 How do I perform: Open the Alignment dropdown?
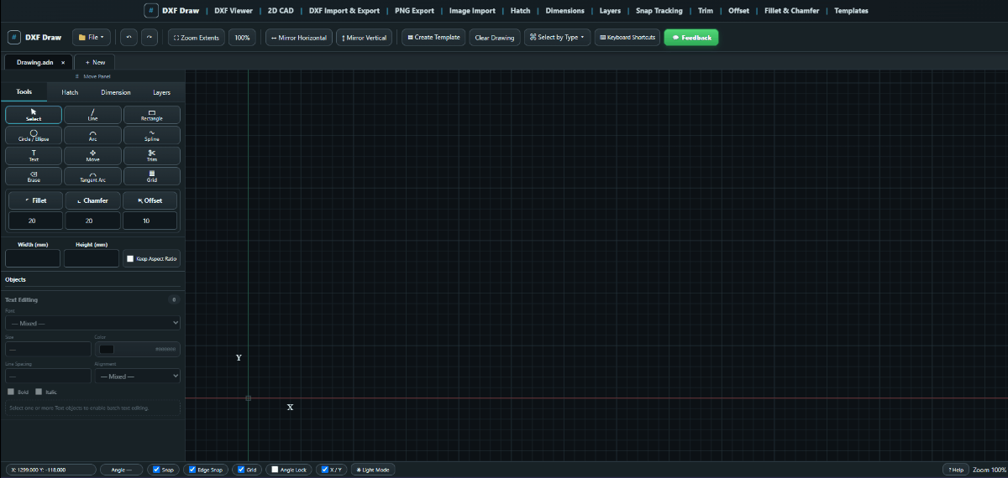point(138,377)
